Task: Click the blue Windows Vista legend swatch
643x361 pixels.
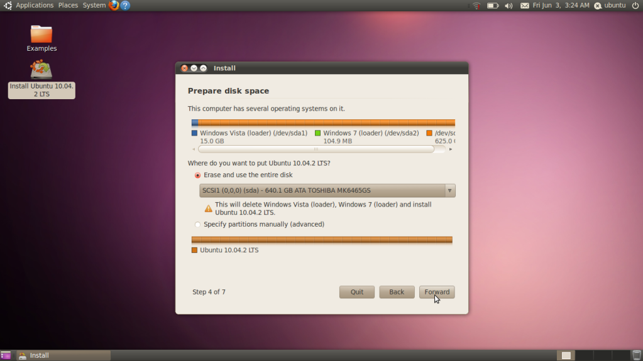Action: (x=194, y=133)
